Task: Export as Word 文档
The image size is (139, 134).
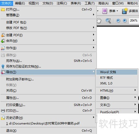Action: (117, 72)
